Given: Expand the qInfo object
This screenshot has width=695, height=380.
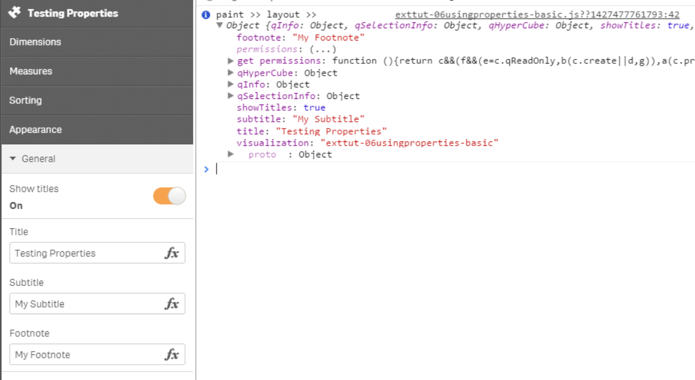Looking at the screenshot, I should click(x=231, y=84).
